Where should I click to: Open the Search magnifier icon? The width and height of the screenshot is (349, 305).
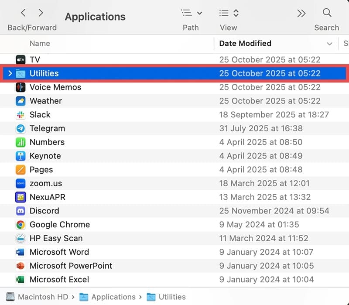327,13
